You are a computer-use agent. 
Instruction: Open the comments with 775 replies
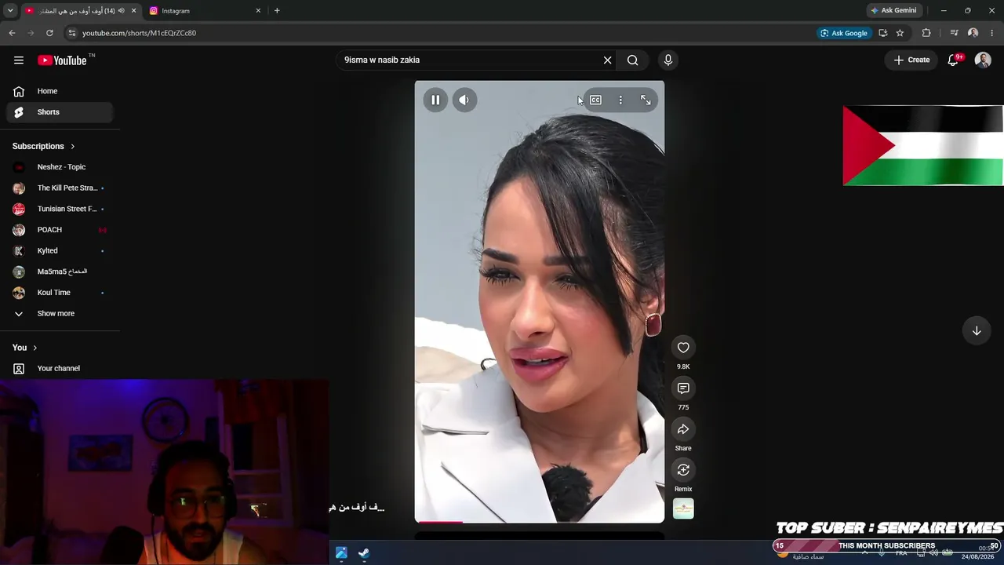[683, 388]
